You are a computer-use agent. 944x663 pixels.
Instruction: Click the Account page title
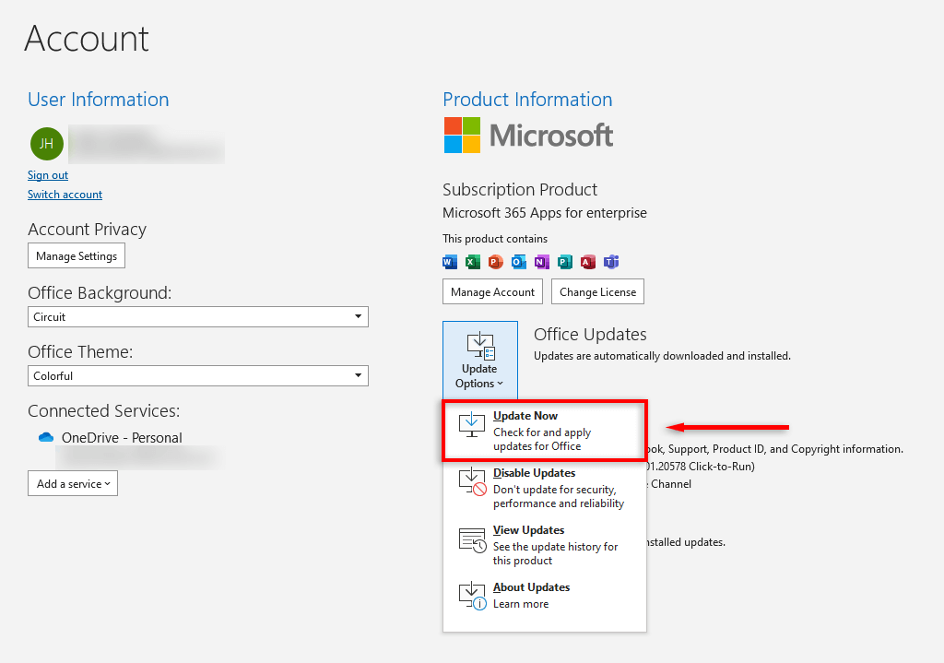(x=86, y=39)
